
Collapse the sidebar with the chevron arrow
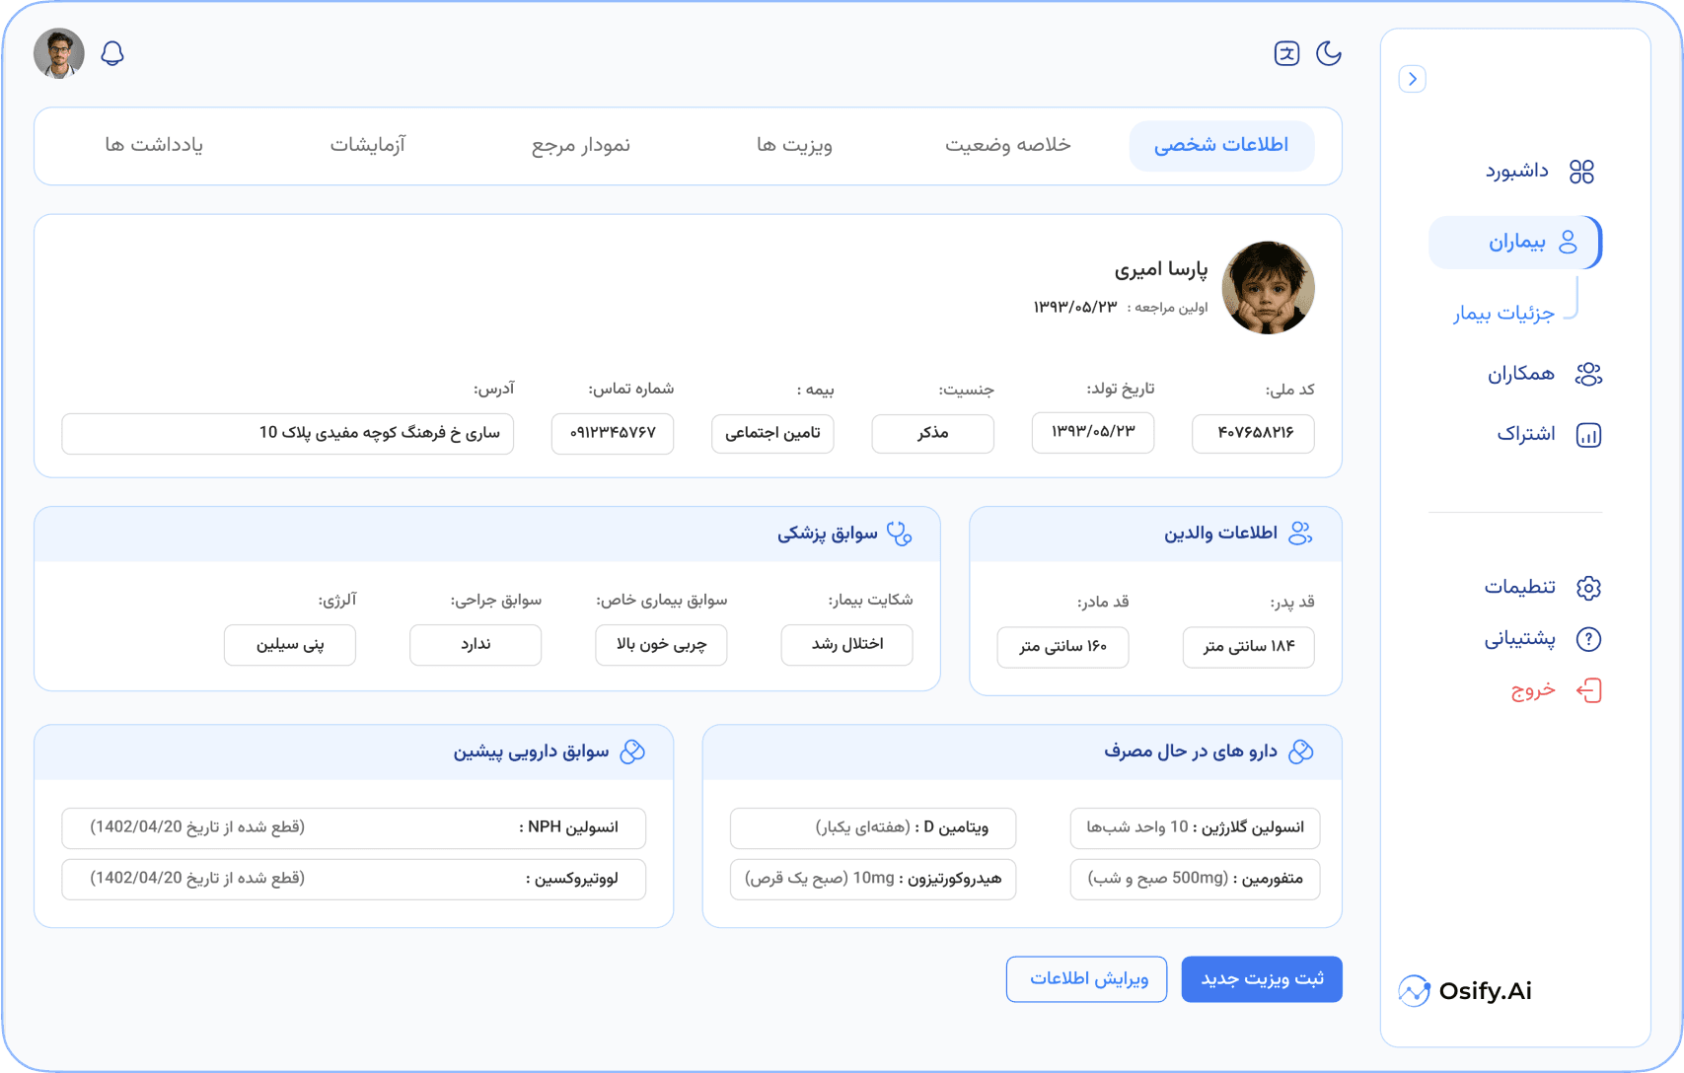(1413, 78)
